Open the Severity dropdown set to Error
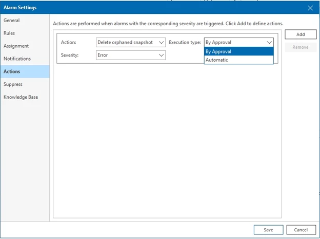The height and width of the screenshot is (239, 320). tap(131, 55)
